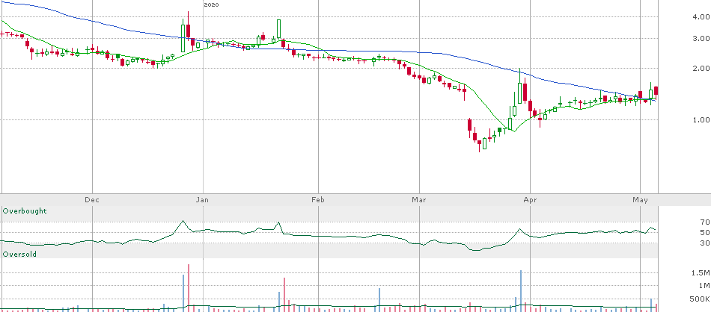Click the RSI peak in late December
The width and height of the screenshot is (711, 312).
pos(183,221)
